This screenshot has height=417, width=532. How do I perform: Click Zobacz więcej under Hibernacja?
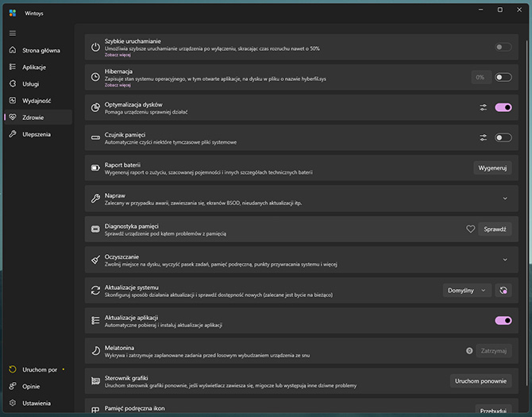pos(118,85)
